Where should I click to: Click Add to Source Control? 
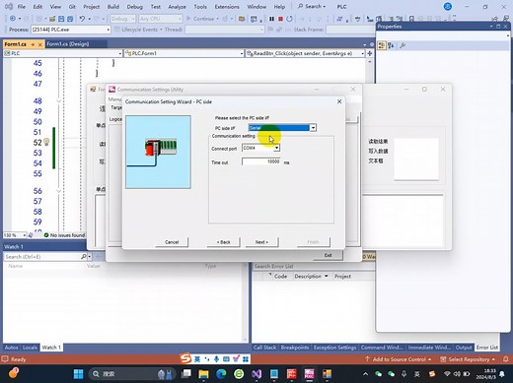click(x=399, y=359)
